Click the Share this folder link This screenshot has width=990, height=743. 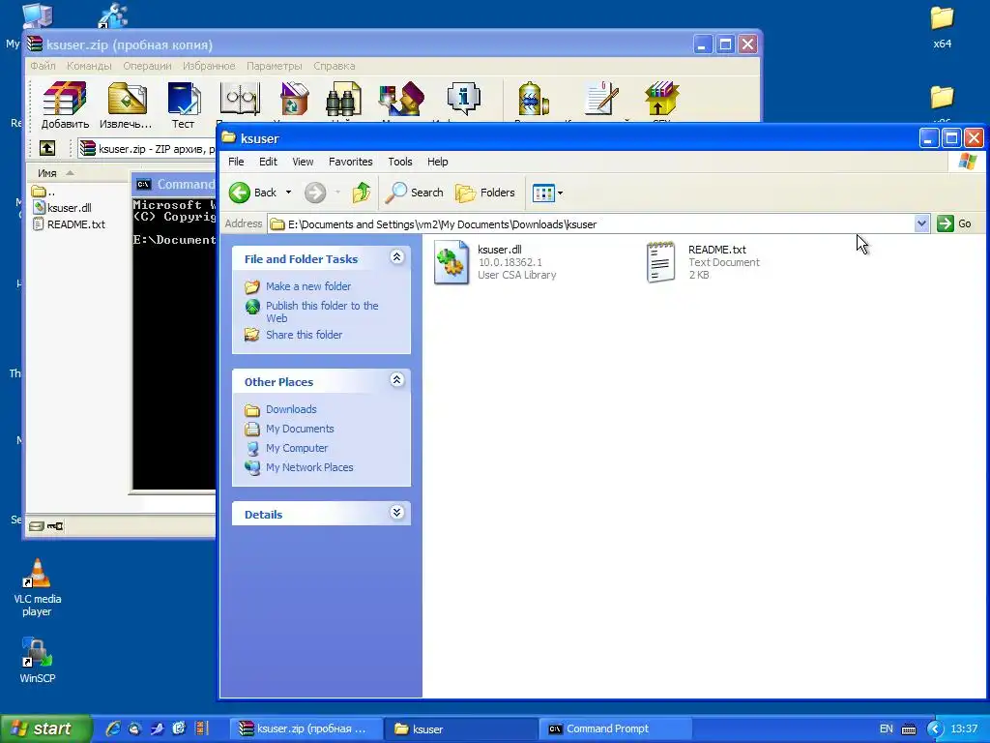pyautogui.click(x=304, y=335)
